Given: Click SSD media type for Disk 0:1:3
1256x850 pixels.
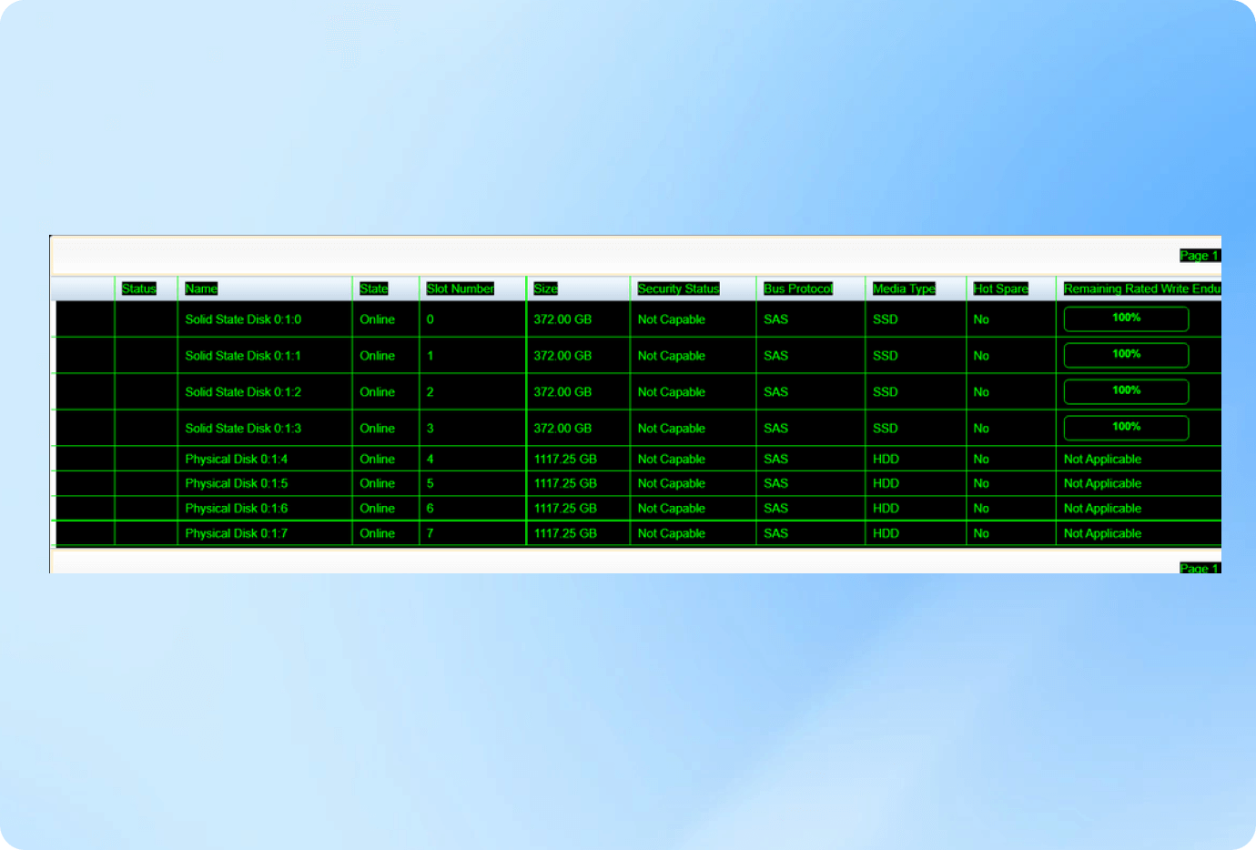Looking at the screenshot, I should (x=885, y=429).
